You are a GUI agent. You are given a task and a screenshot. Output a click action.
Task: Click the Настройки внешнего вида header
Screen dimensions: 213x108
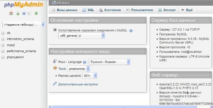98,51
